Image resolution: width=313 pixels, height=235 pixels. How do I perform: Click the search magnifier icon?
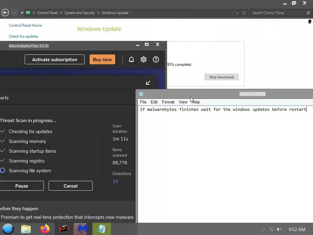click(308, 13)
